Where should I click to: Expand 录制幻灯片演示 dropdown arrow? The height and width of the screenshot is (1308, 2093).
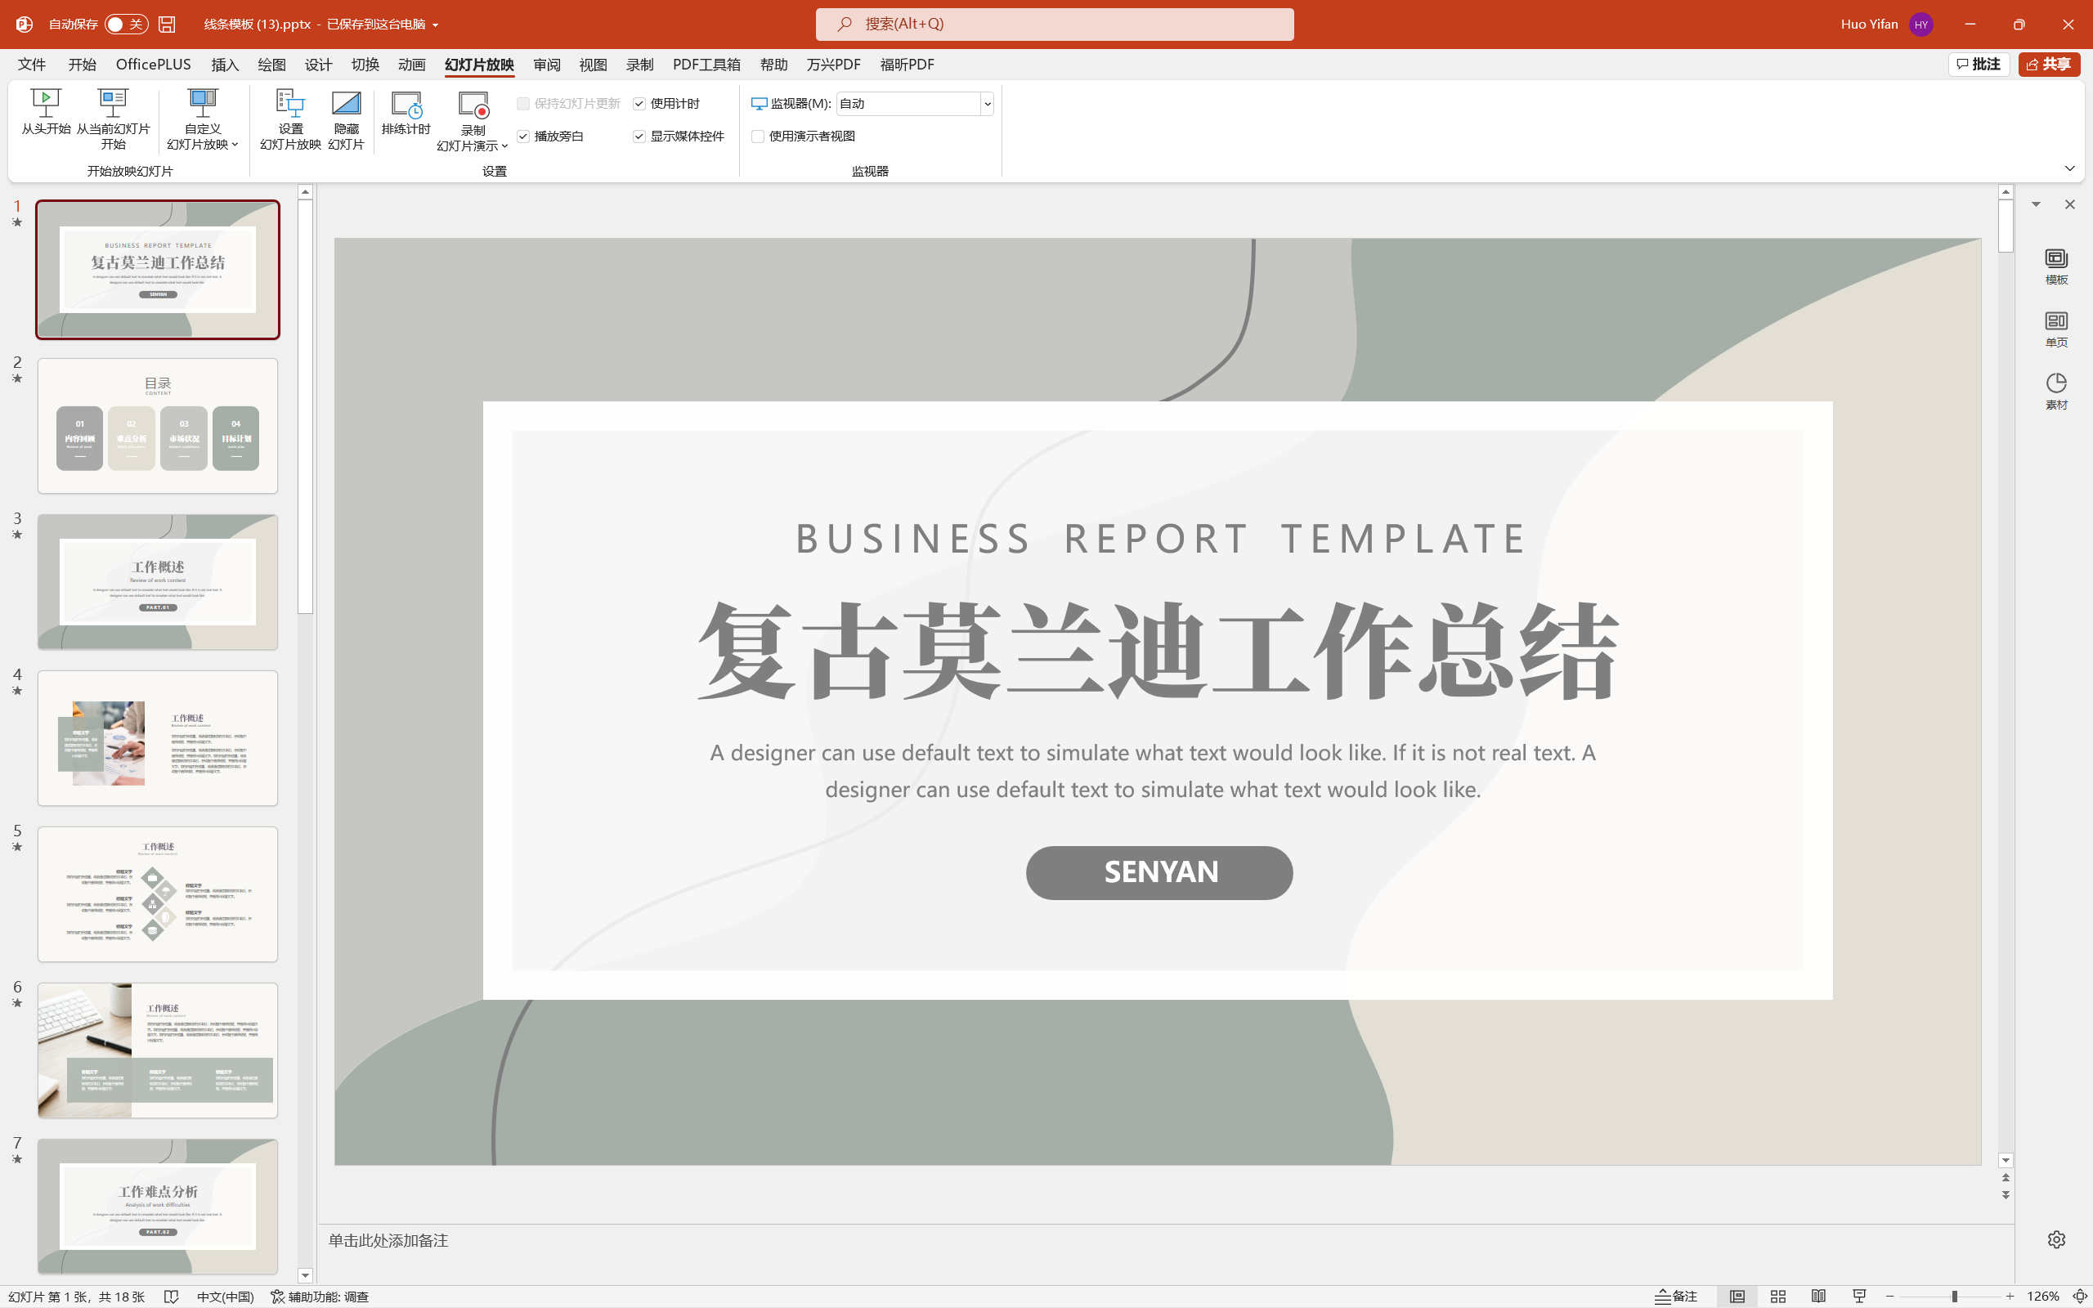point(504,146)
